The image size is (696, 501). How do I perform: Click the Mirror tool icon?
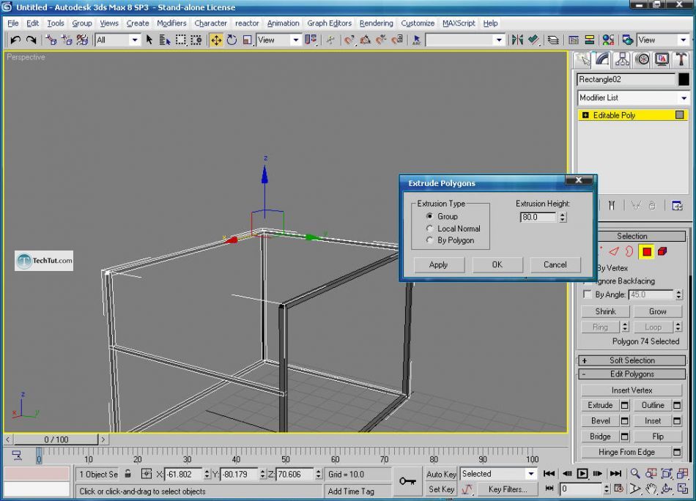517,40
